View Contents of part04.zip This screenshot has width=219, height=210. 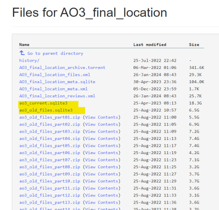click(x=102, y=139)
